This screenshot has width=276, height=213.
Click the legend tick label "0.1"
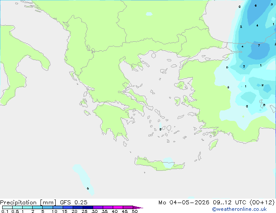point(5,211)
